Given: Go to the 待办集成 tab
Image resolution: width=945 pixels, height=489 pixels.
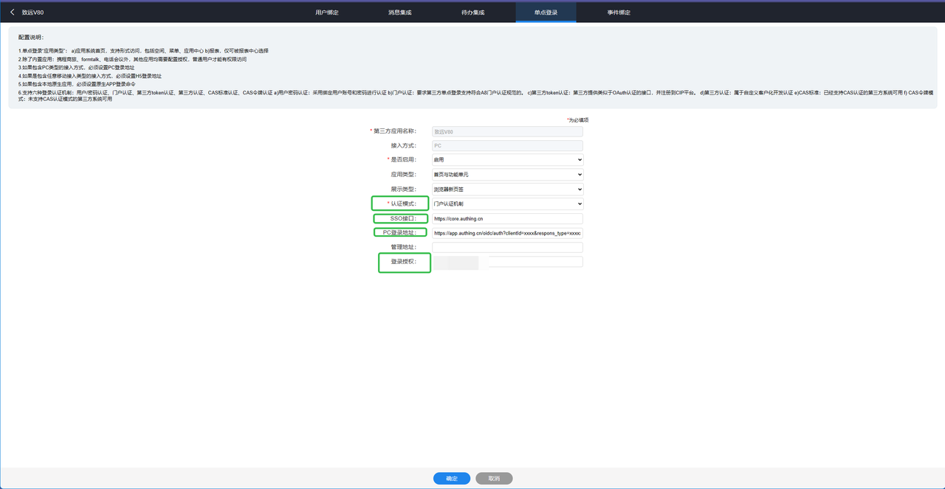Looking at the screenshot, I should click(472, 13).
